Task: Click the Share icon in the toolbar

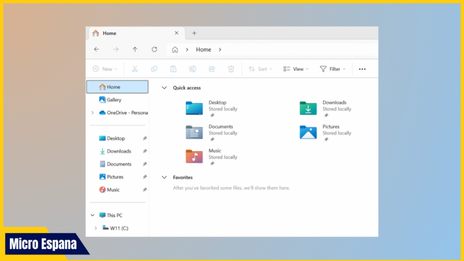Action: [x=211, y=69]
